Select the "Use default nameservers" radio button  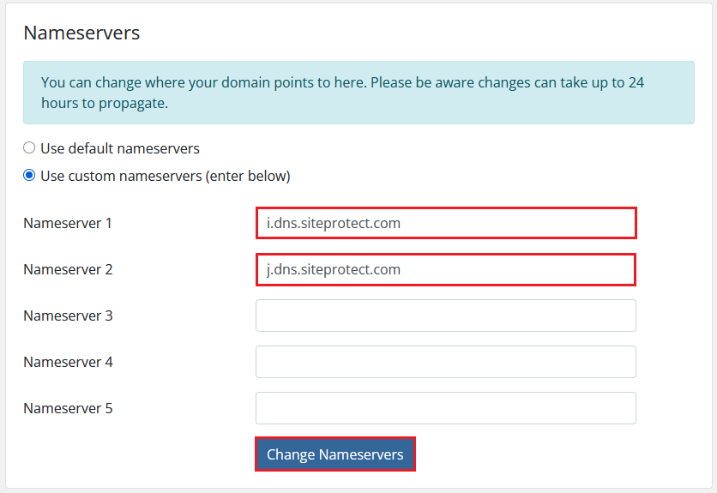click(29, 148)
